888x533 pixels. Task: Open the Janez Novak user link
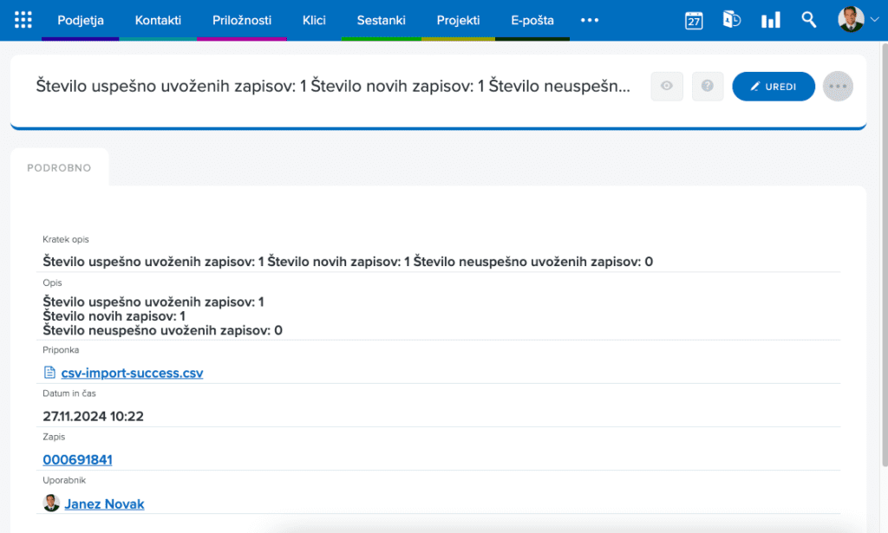pos(104,504)
